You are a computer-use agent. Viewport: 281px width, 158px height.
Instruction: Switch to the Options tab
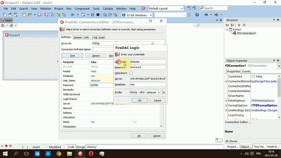(x=78, y=37)
